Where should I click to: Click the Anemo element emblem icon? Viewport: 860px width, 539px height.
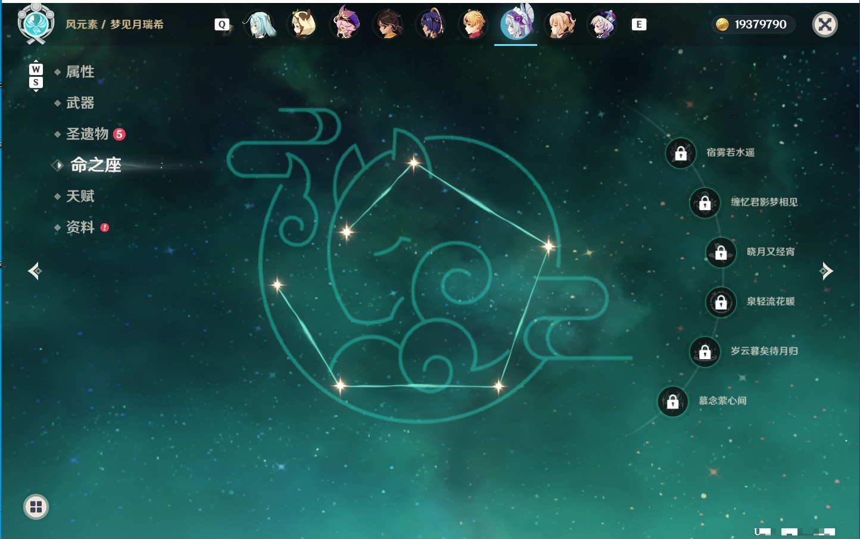[36, 23]
